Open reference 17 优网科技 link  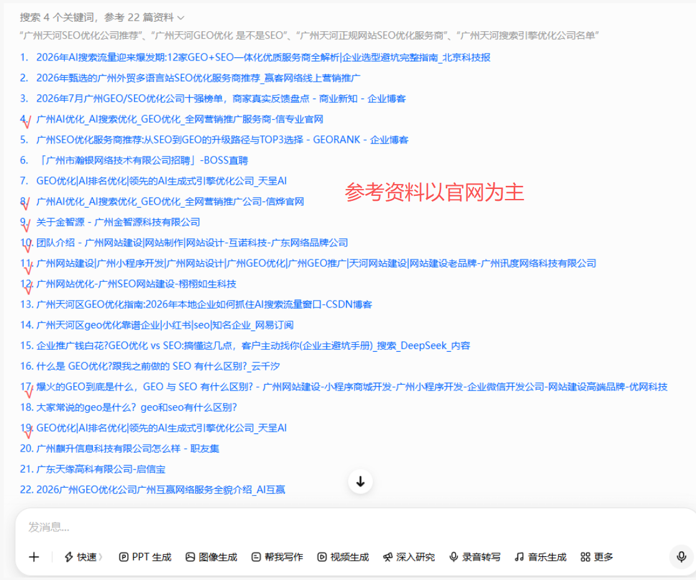[352, 387]
